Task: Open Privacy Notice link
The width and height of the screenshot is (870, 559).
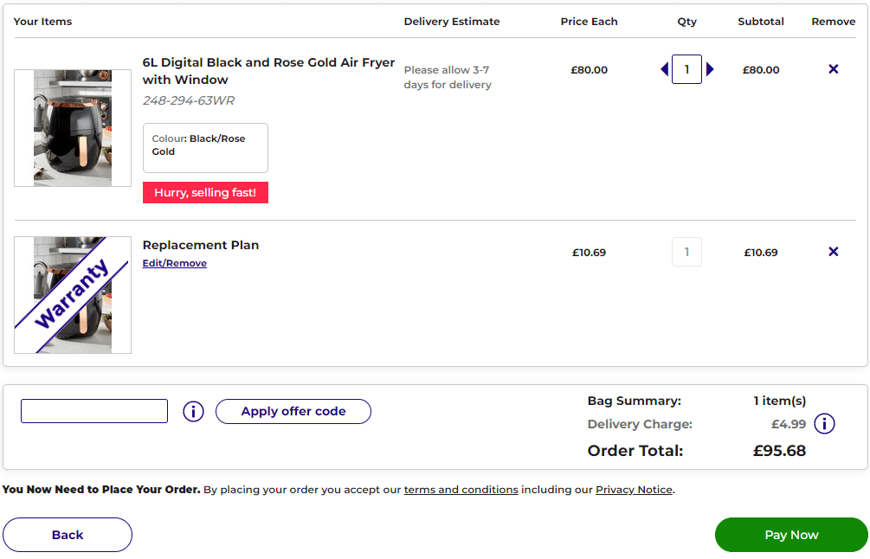Action: click(634, 490)
